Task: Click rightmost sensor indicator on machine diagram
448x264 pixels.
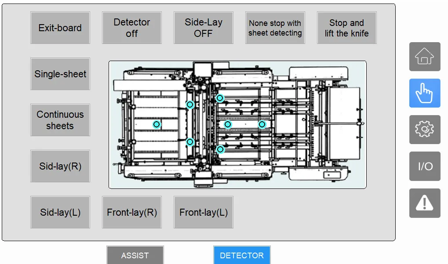Action: coord(262,124)
